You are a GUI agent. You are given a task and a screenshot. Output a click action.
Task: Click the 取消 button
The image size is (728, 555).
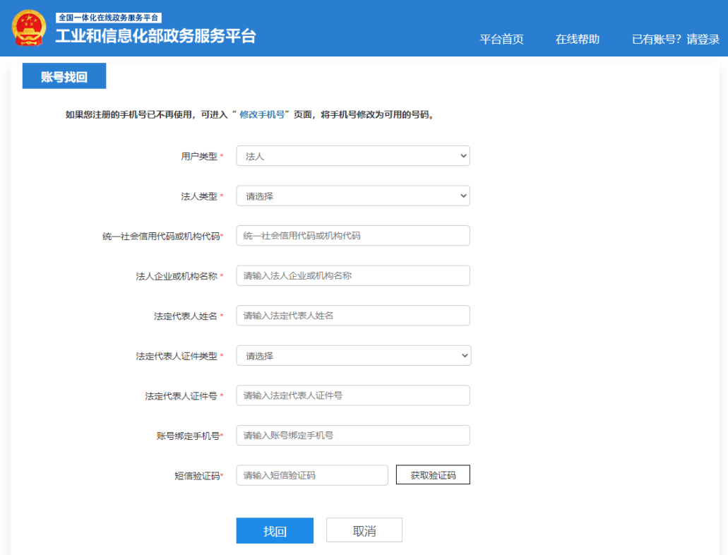point(364,530)
